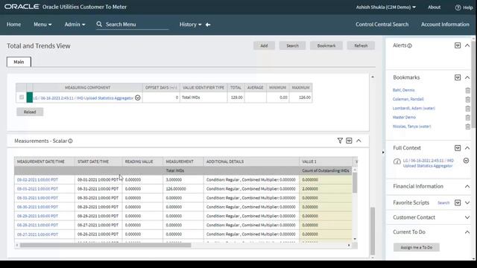477x268 pixels.
Task: Delete the Coleman, Randall bookmark
Action: (468, 99)
